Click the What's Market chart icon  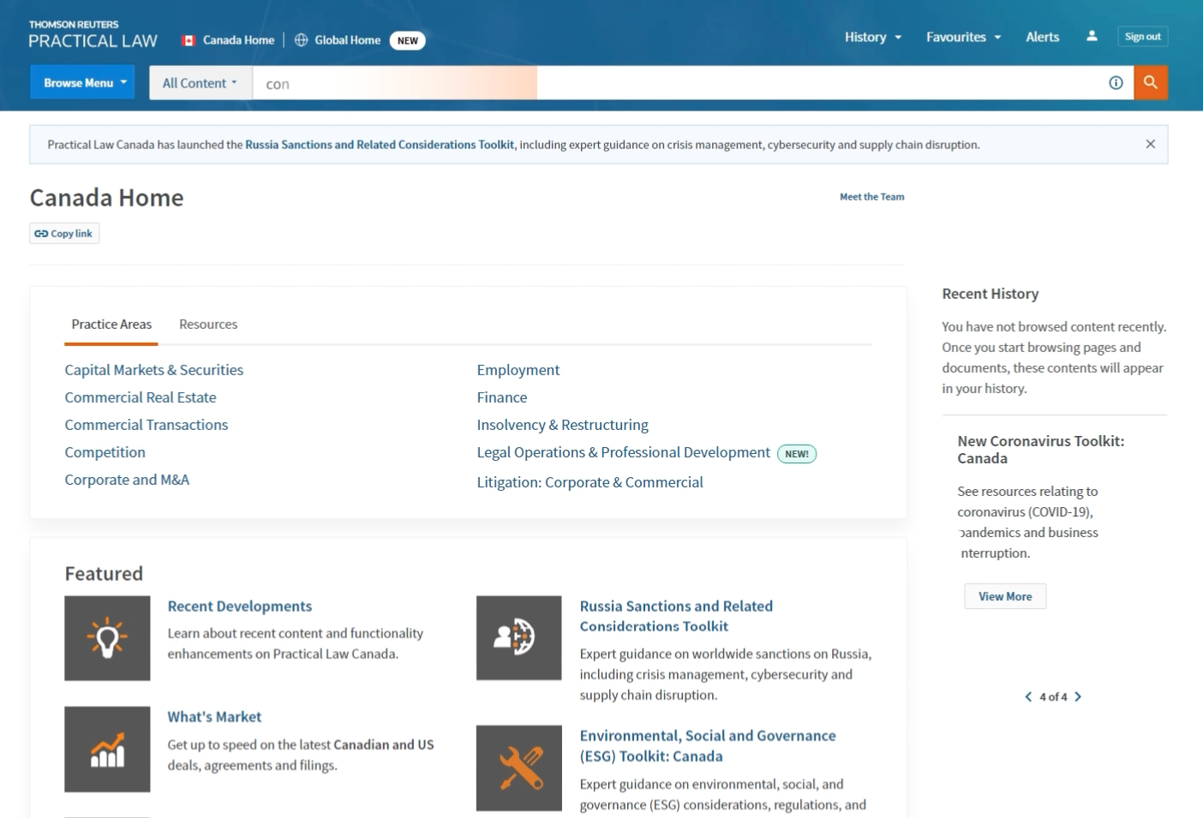pyautogui.click(x=107, y=749)
